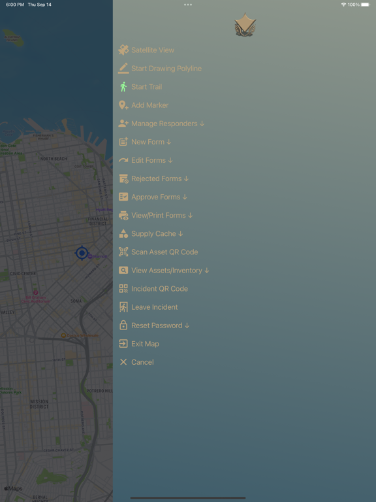This screenshot has height=502, width=376.
Task: Dismiss menu with Cancel
Action: (142, 362)
